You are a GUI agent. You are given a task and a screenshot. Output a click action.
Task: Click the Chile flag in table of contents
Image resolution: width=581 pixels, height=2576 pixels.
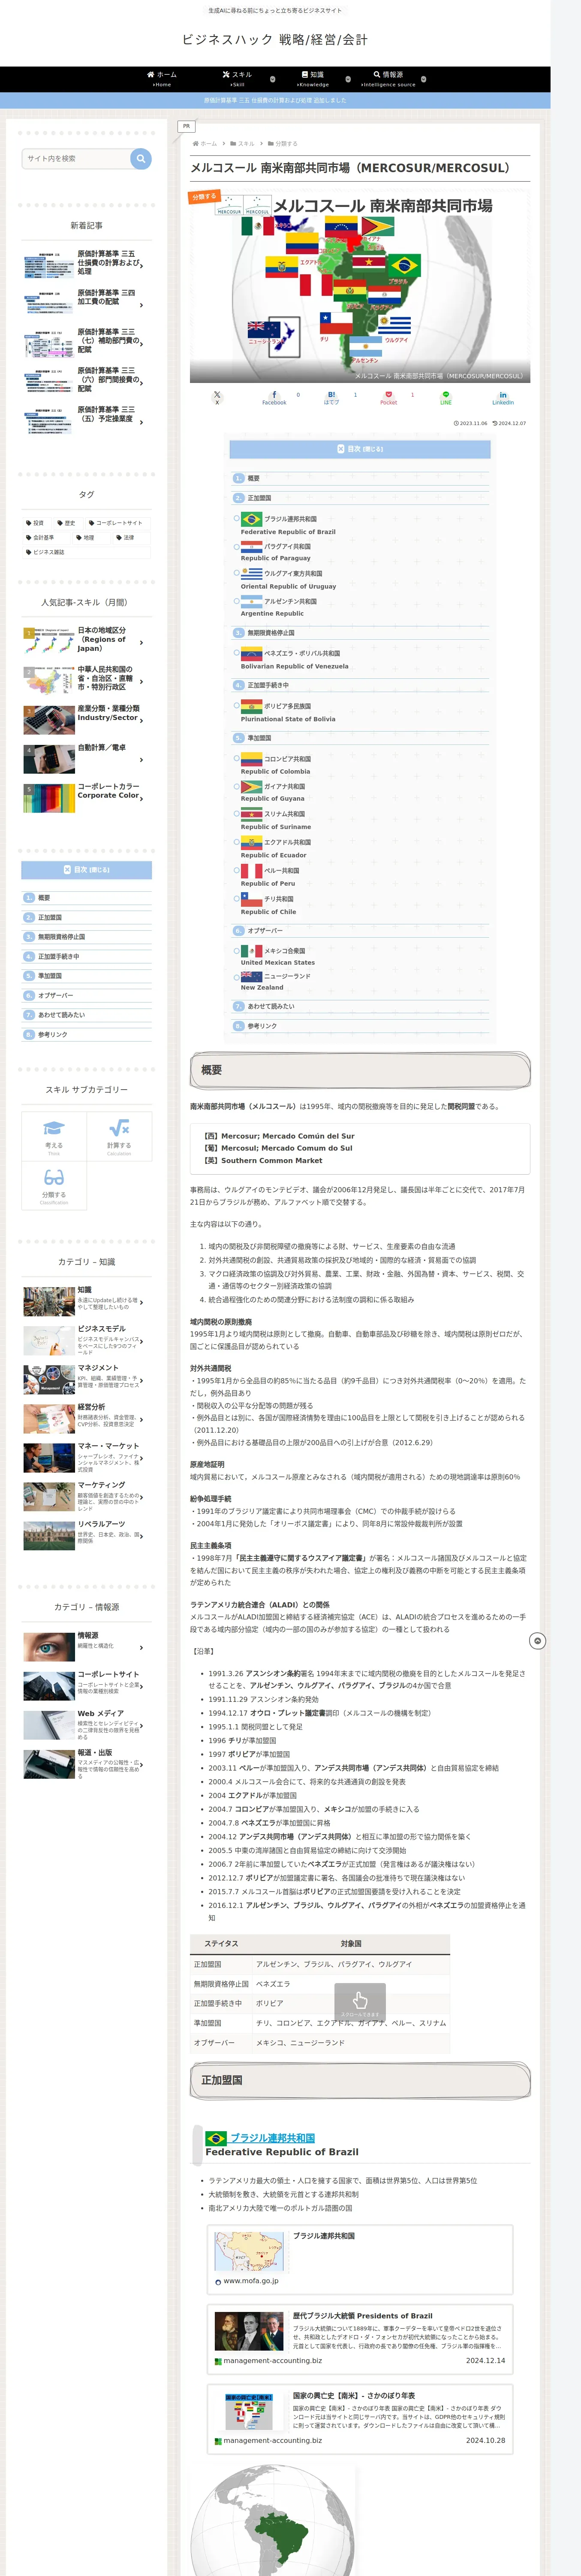(x=252, y=898)
